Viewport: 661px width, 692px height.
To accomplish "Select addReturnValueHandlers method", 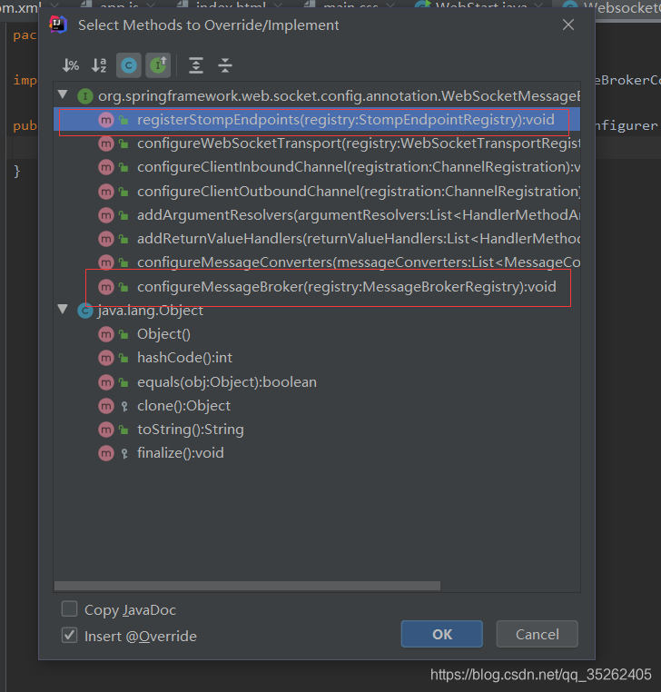I will [x=317, y=239].
